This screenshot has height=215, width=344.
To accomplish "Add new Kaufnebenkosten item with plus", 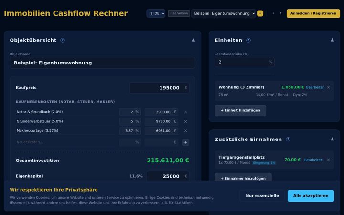I will (x=185, y=142).
